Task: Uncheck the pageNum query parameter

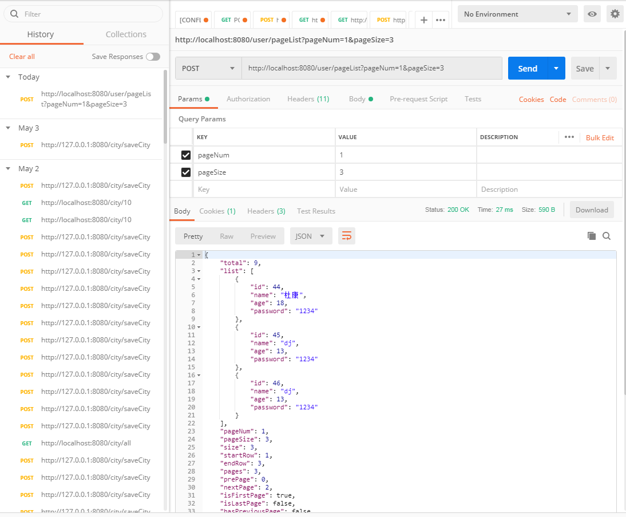Action: (x=185, y=155)
